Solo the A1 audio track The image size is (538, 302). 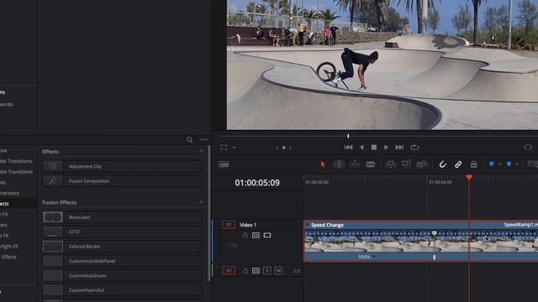point(267,271)
